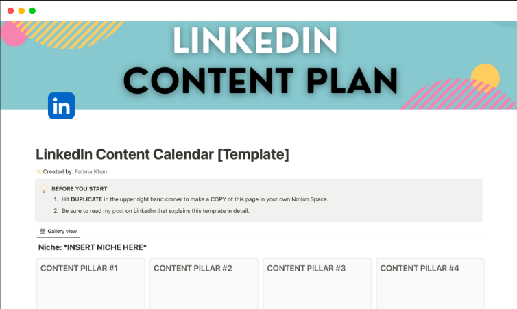Click the green fullscreen window button
The image size is (517, 309).
point(32,10)
